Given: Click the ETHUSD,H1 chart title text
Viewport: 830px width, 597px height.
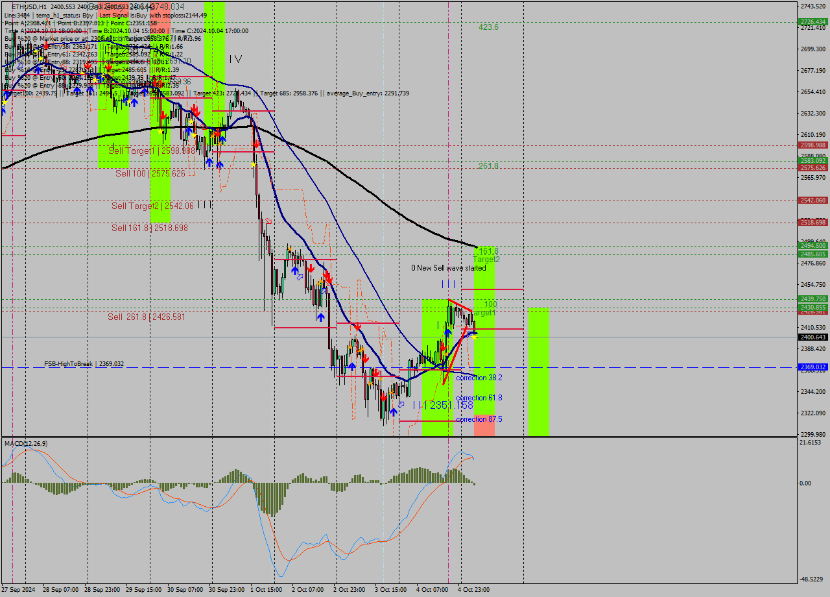Looking at the screenshot, I should coord(29,6).
